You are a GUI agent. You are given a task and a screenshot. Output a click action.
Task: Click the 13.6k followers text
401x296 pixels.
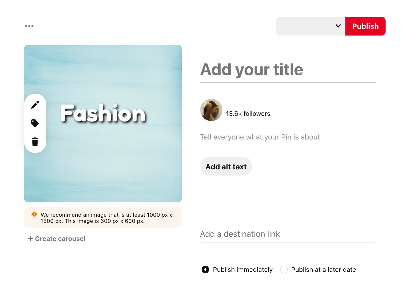[x=248, y=114]
